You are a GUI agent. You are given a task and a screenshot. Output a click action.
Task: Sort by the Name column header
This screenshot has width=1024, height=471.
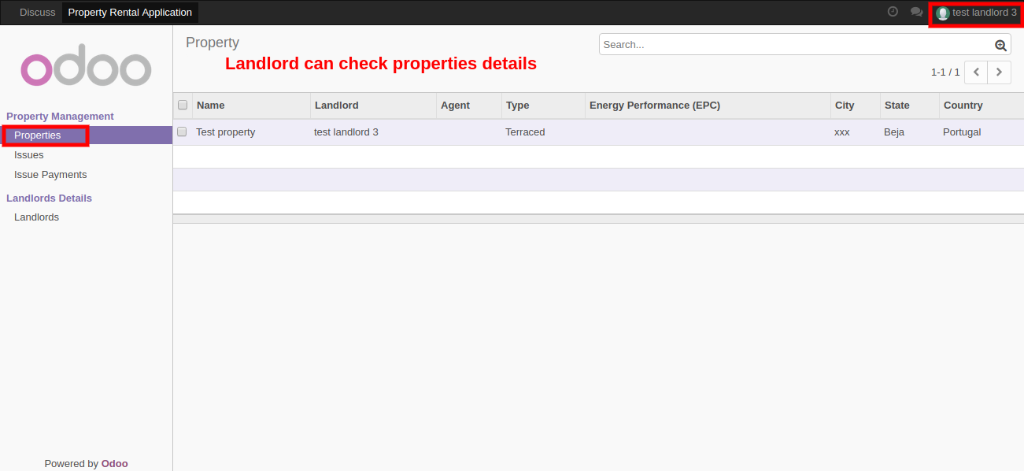[x=251, y=106]
